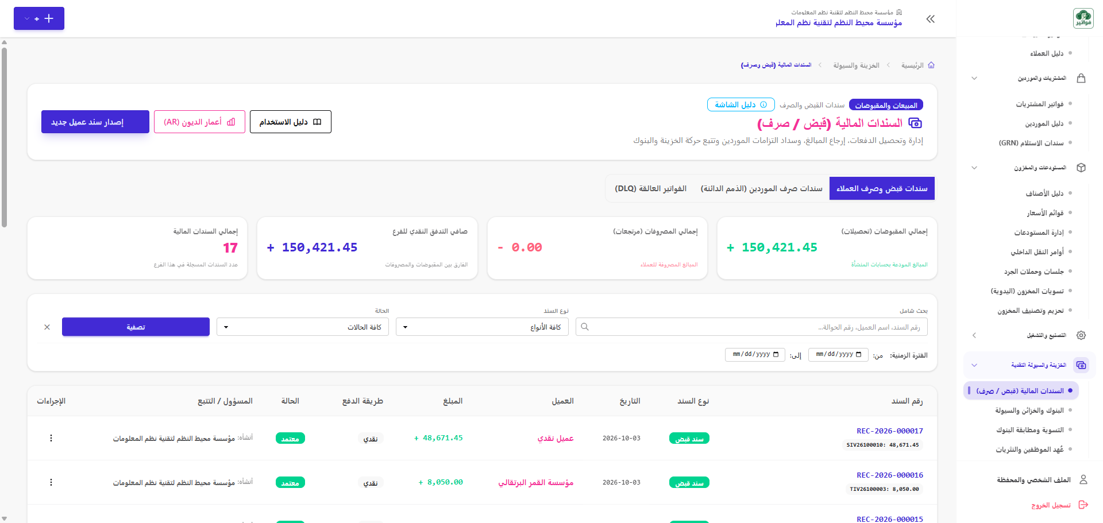
Task: Click the home icon in breadcrumb
Action: (x=931, y=65)
